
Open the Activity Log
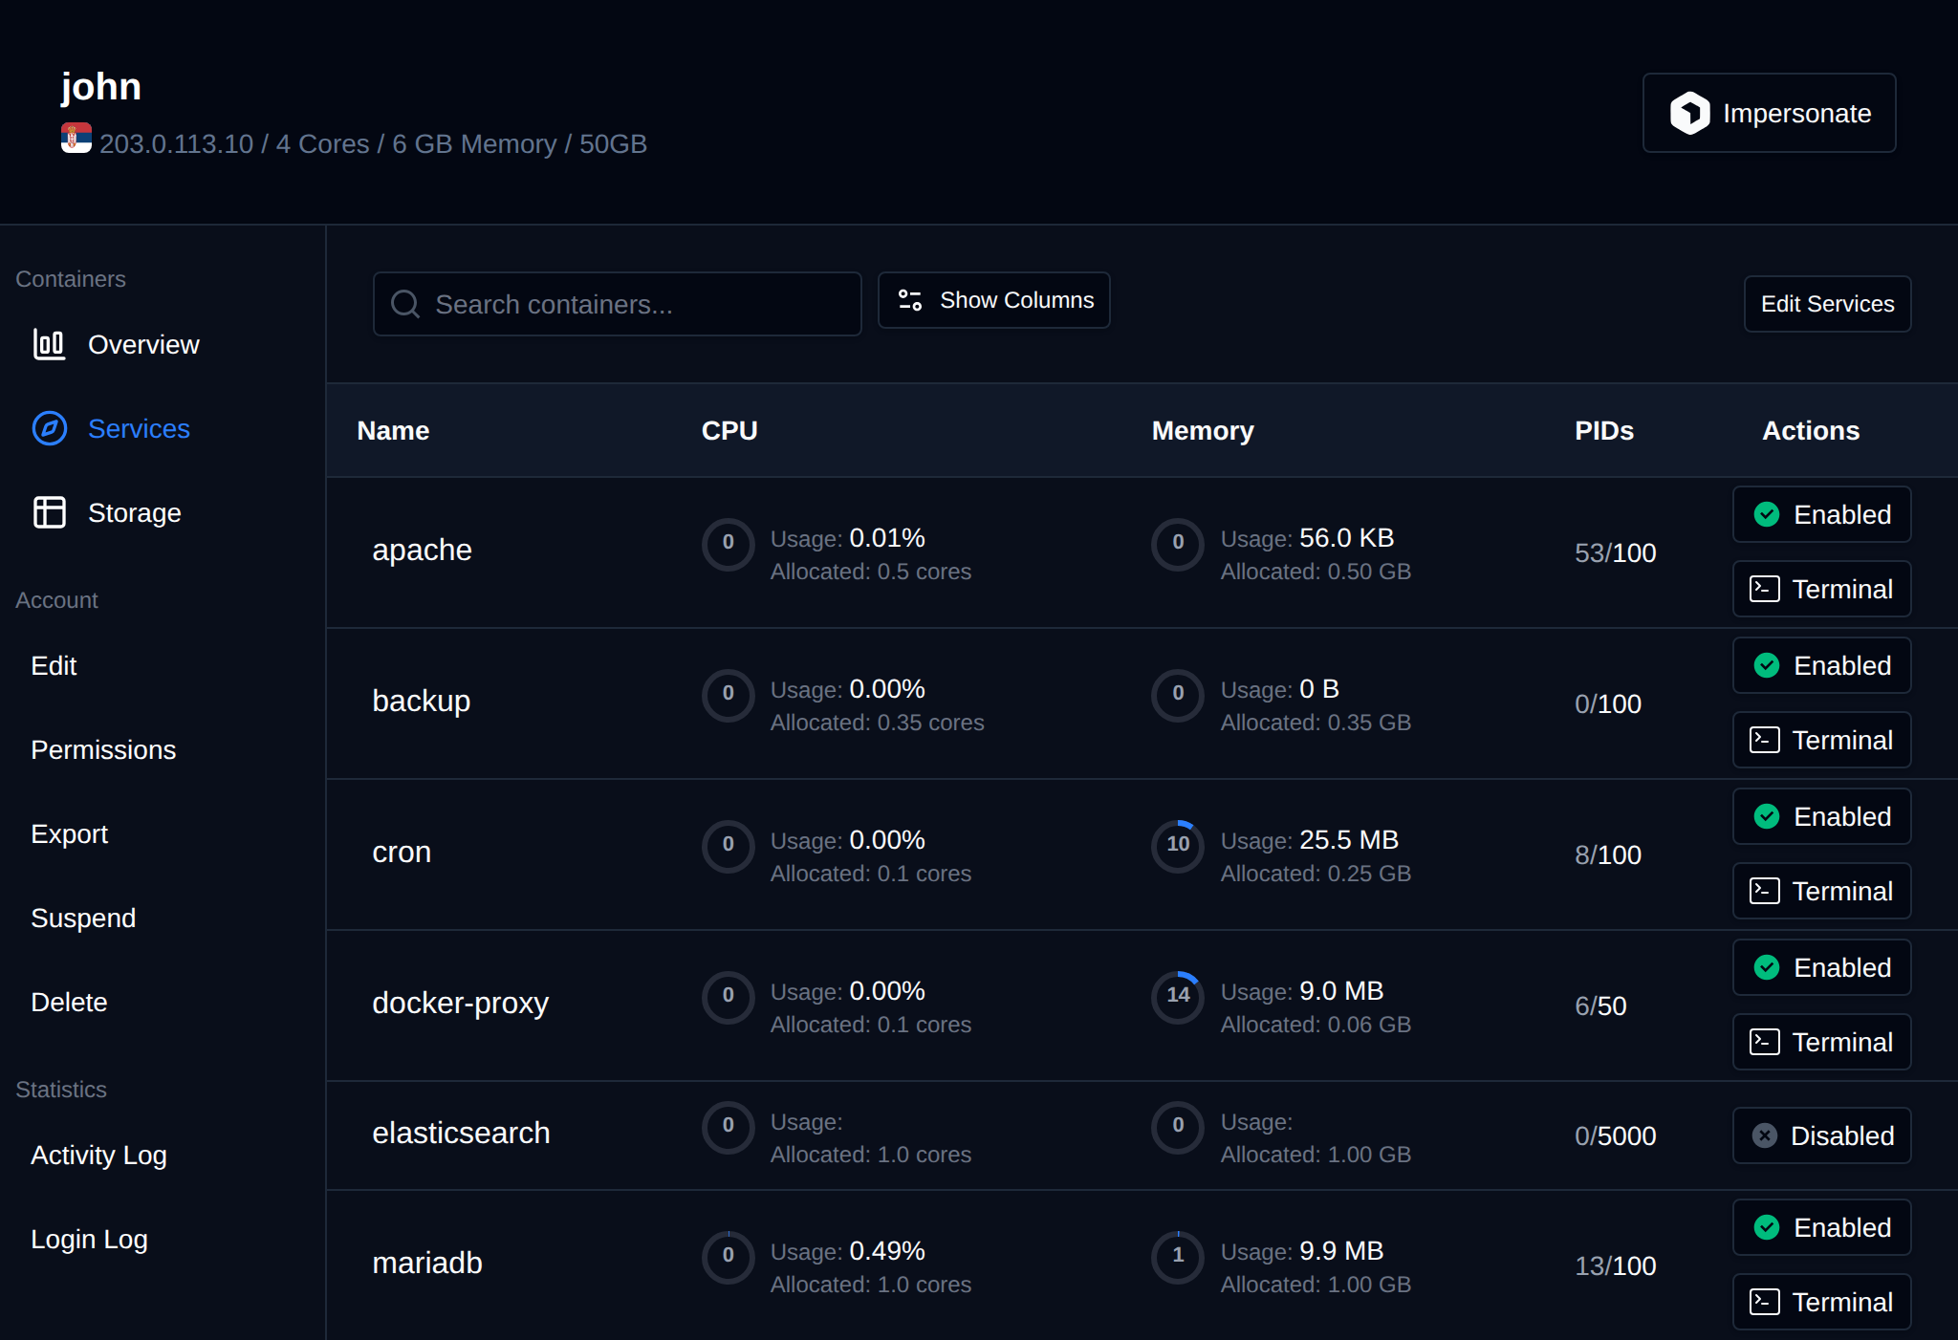point(98,1155)
